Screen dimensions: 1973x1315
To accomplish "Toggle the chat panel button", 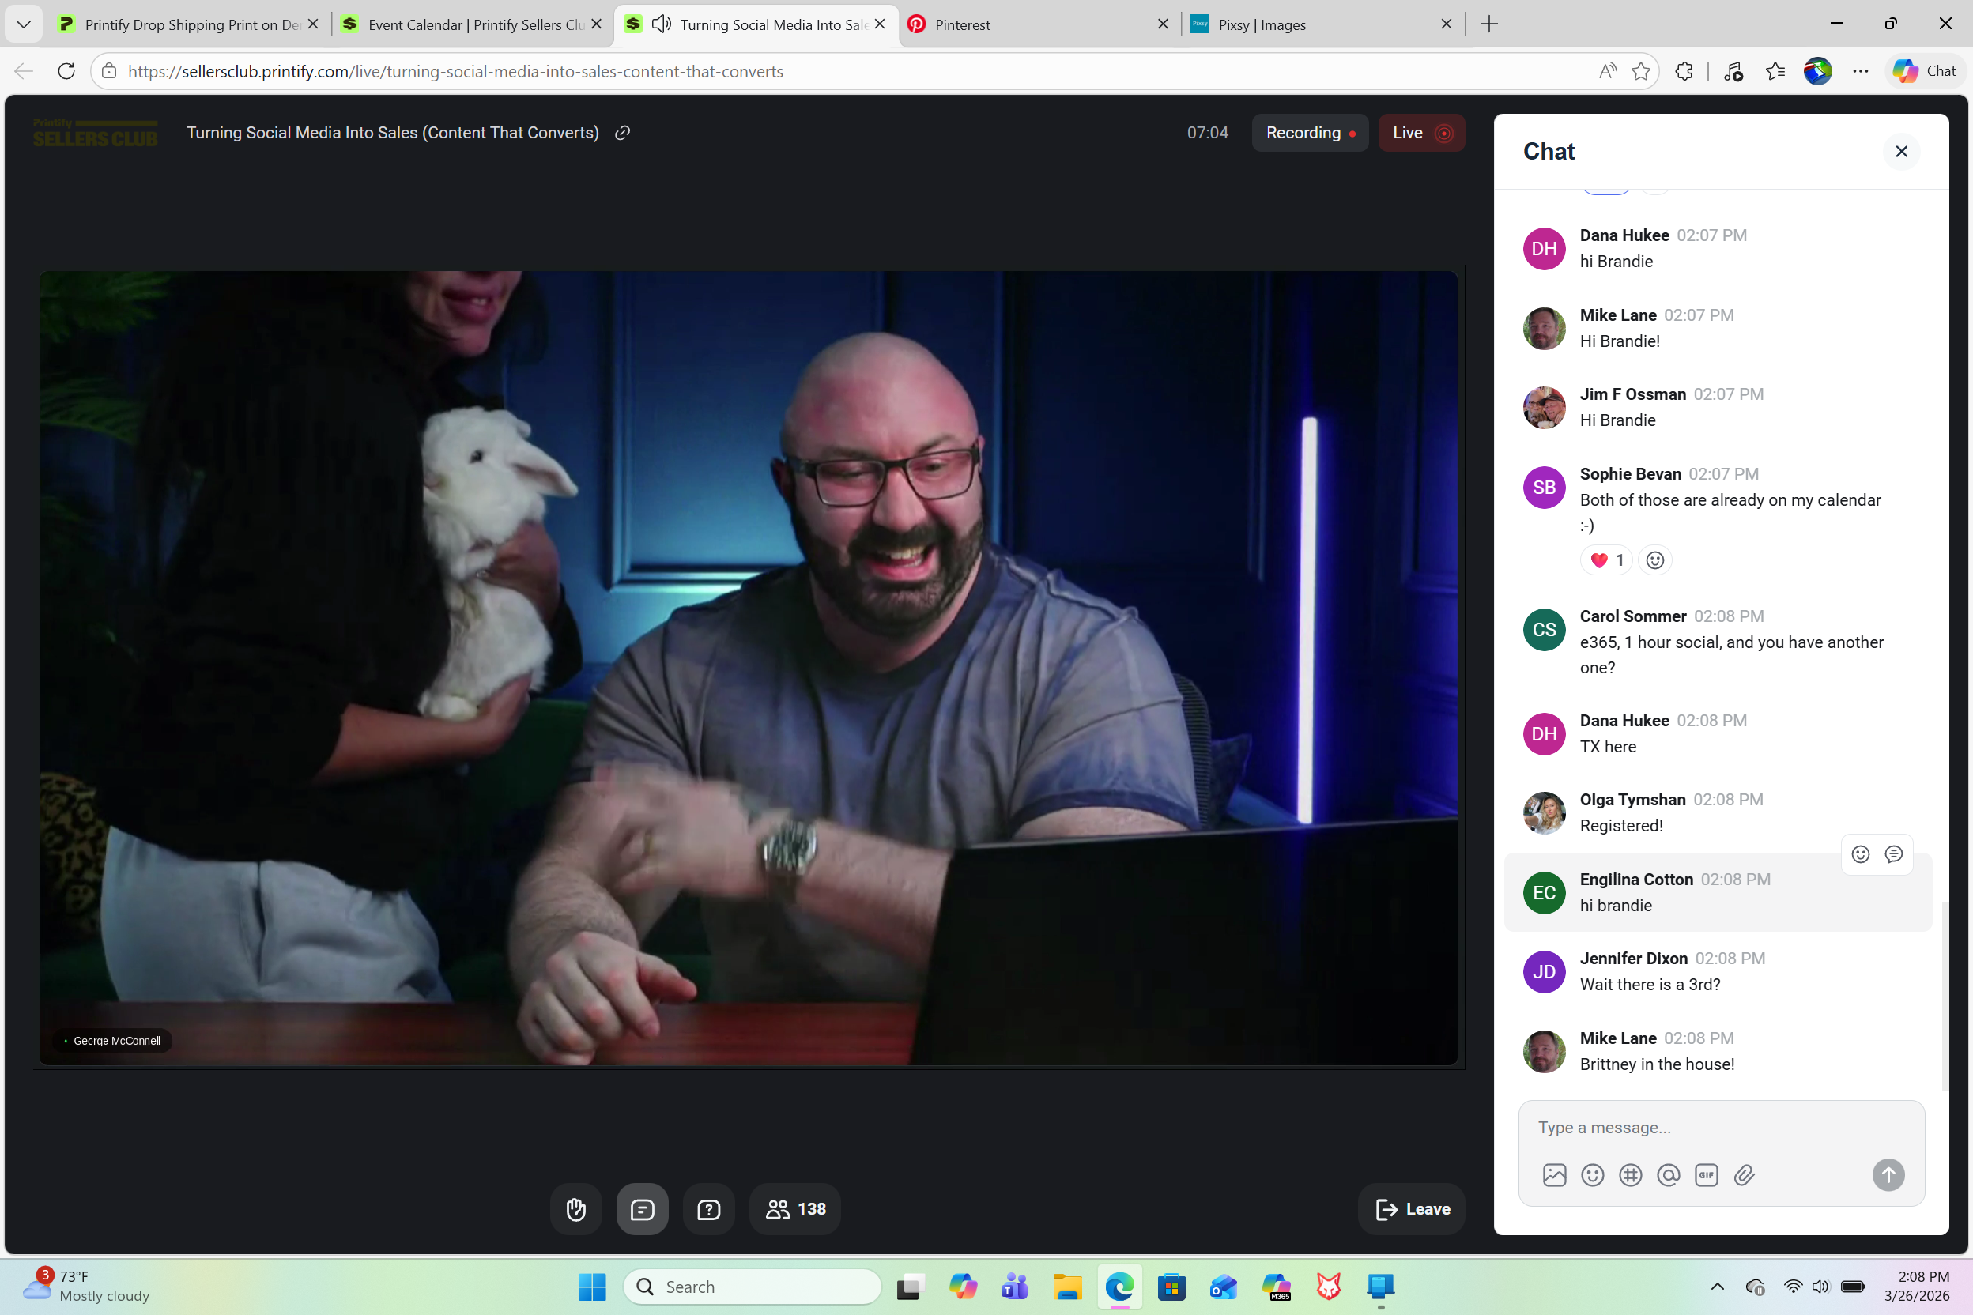I will (642, 1208).
